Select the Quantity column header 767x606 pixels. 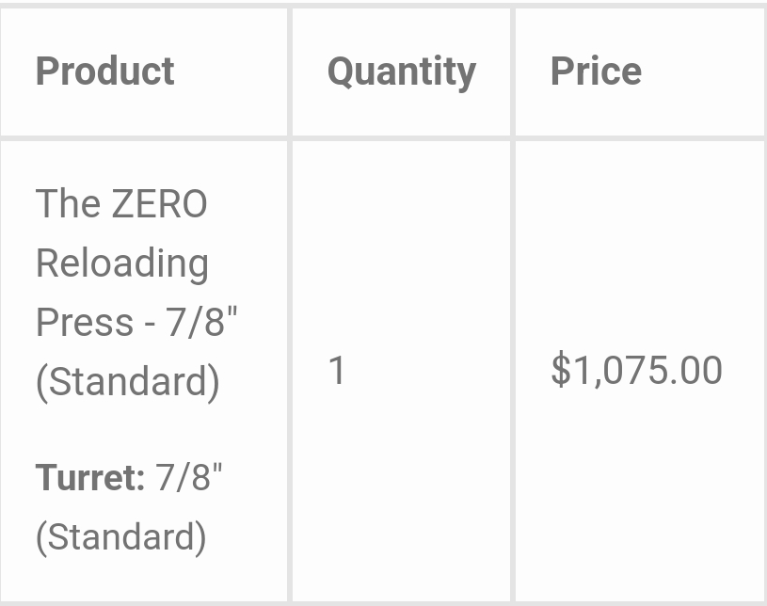tap(401, 72)
